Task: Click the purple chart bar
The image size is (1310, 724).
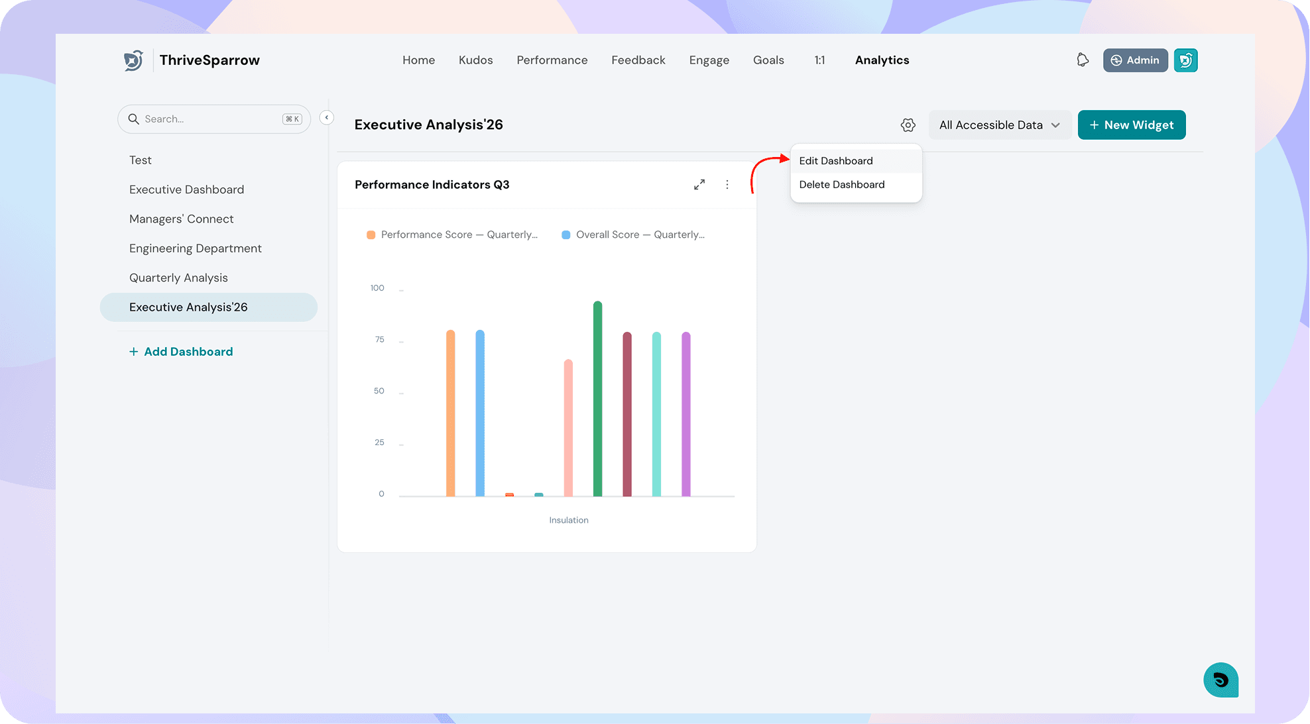Action: [x=686, y=414]
